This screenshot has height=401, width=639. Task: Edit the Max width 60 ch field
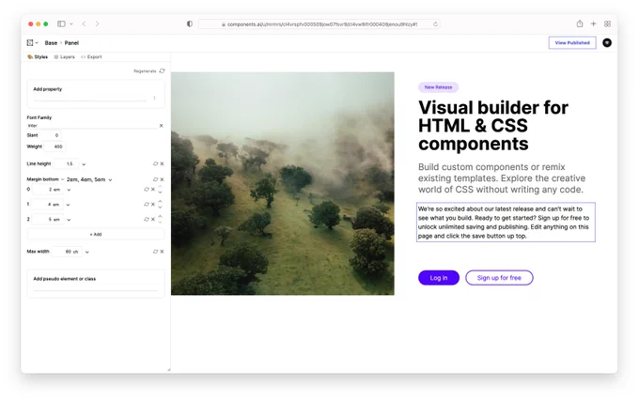(67, 252)
